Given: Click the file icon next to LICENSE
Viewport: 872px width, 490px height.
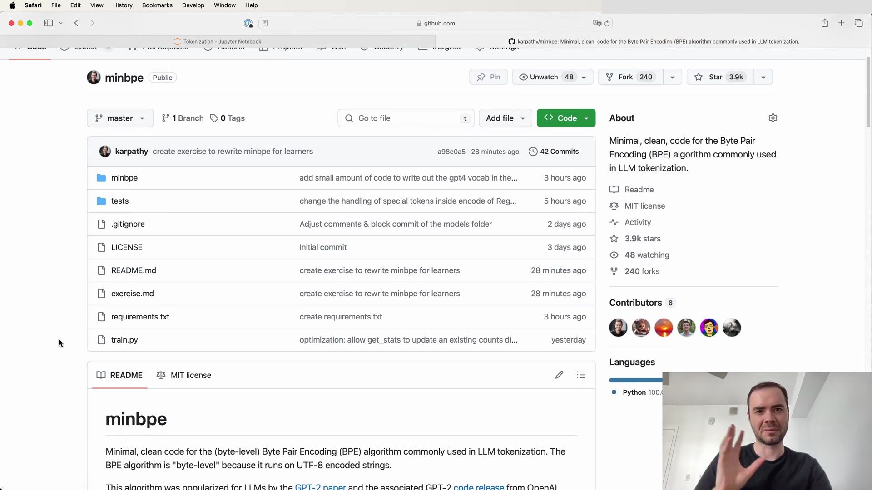Looking at the screenshot, I should (102, 247).
